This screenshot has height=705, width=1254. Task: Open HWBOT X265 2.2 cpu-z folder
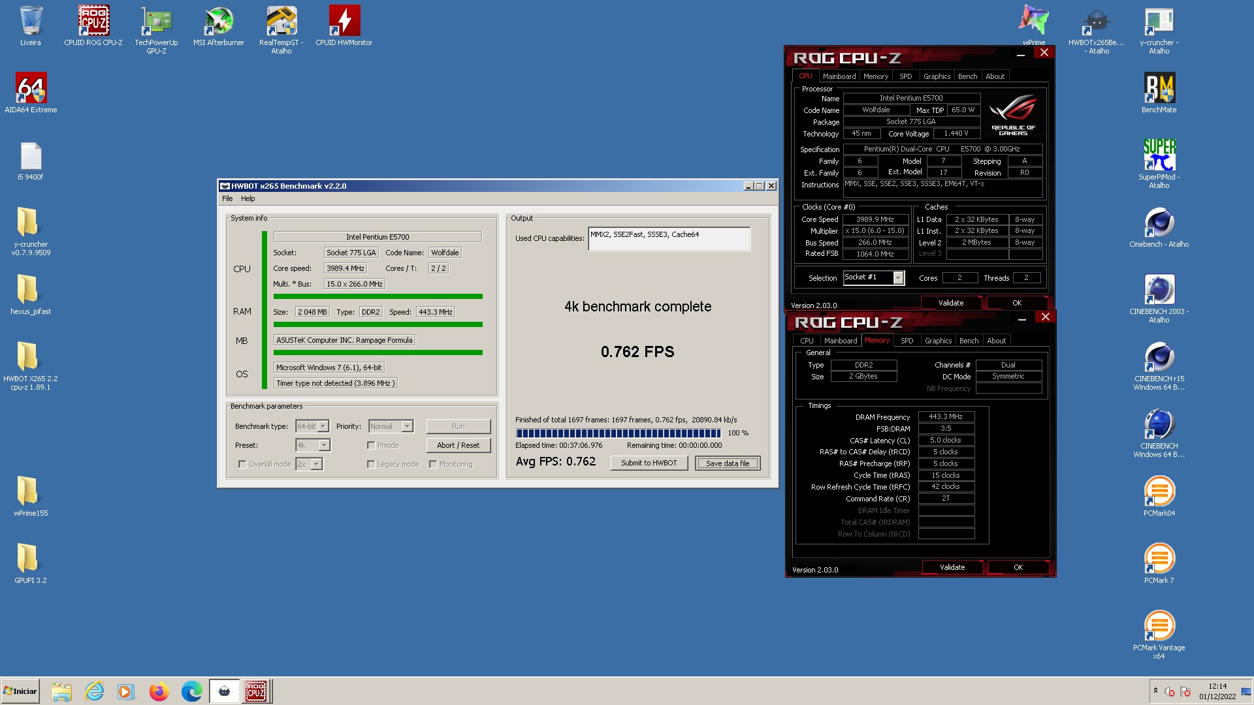coord(31,366)
